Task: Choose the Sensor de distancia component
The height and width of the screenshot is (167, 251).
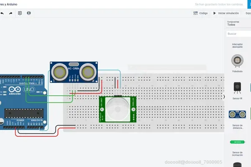Action: coord(237,119)
